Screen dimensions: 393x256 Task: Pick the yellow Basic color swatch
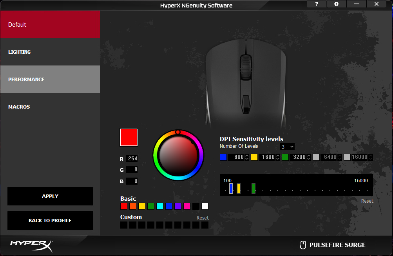(142, 206)
